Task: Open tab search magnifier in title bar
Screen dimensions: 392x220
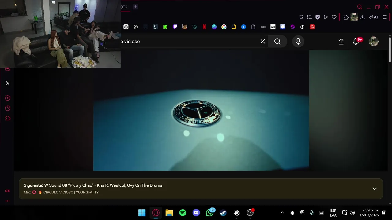Action: [x=360, y=7]
